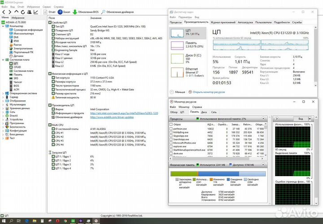The width and height of the screenshot is (323, 224).
Task: Switch to Автозагрузка tab in Task Manager
Action: pos(245,22)
